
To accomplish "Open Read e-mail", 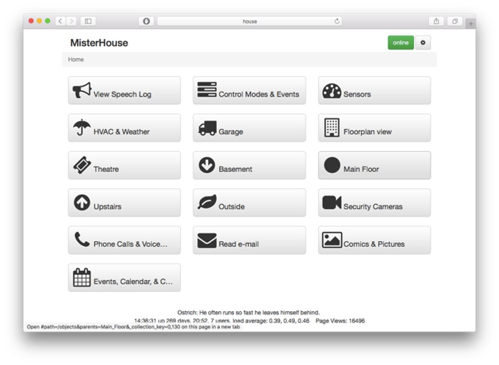I will coord(249,240).
